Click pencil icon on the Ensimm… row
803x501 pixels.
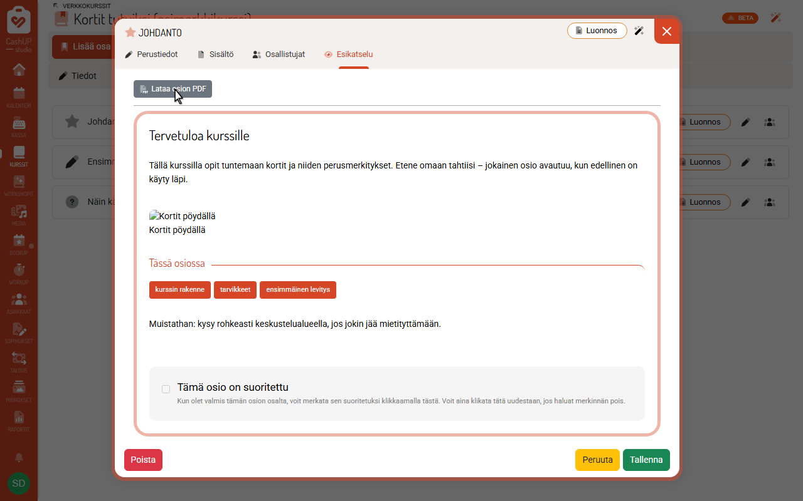[x=745, y=162]
